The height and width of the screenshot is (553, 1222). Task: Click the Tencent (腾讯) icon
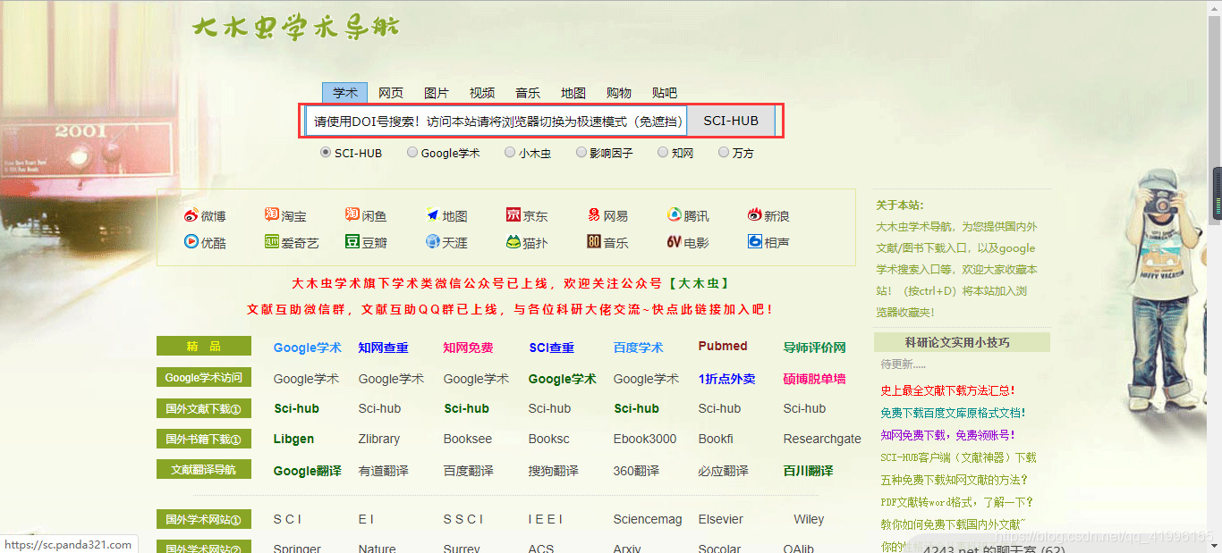pos(675,215)
